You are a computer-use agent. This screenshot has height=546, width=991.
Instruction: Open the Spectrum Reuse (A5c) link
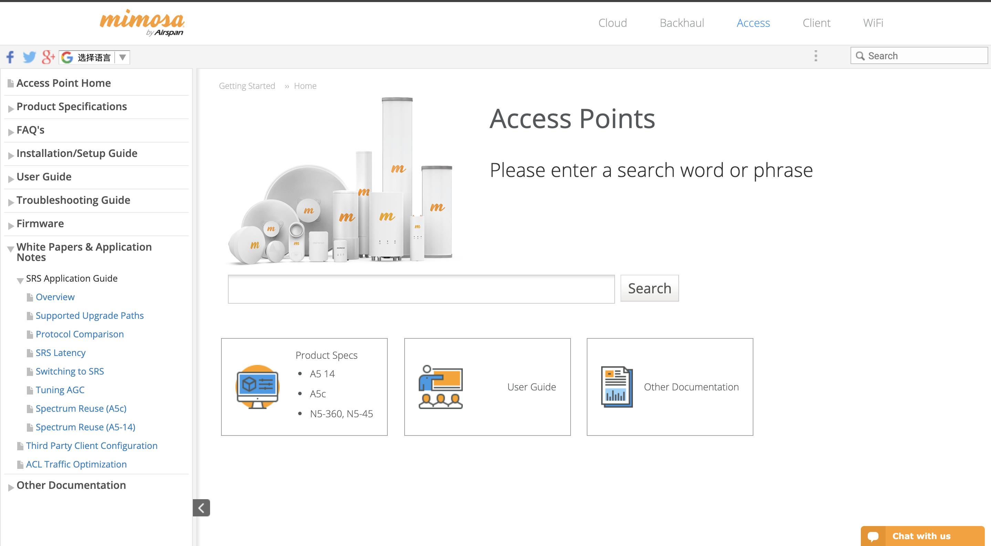(x=81, y=408)
